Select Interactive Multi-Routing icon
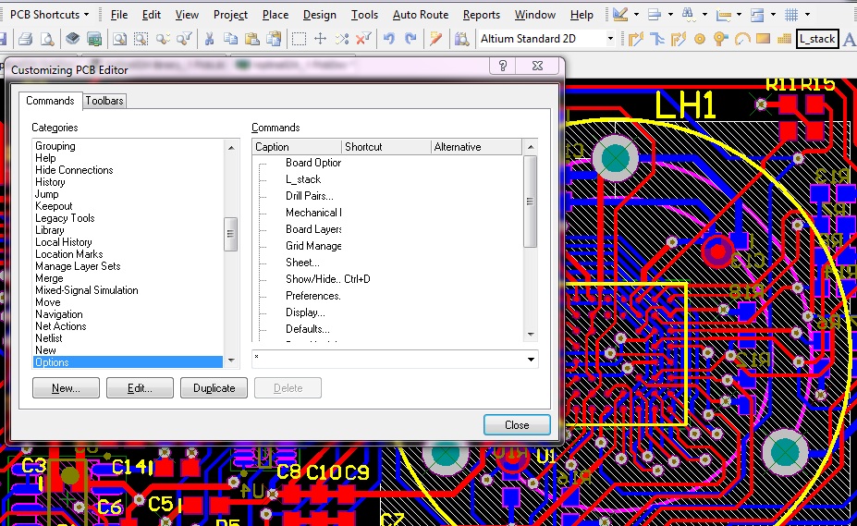Image resolution: width=857 pixels, height=526 pixels. (x=657, y=39)
